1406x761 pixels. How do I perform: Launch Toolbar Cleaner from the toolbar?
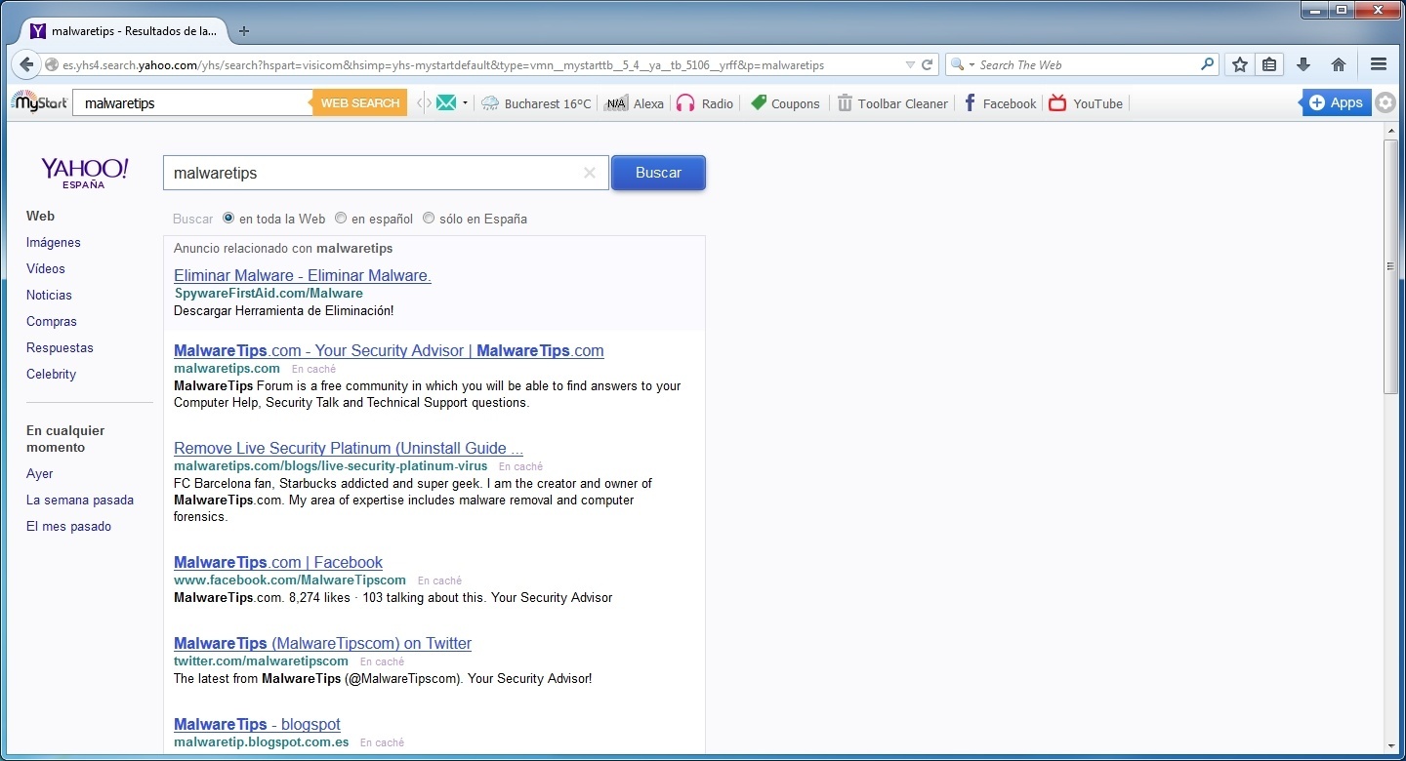point(892,103)
